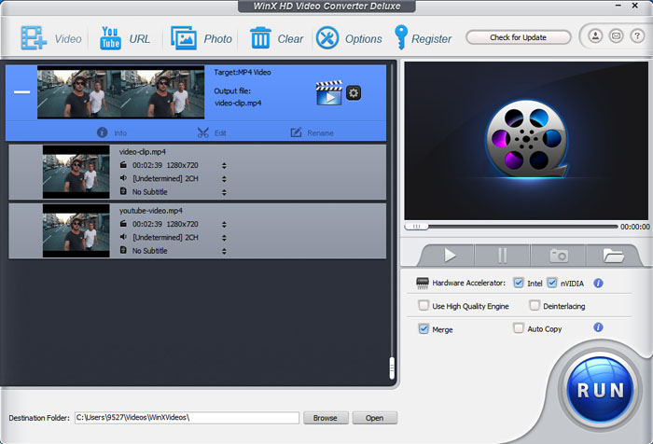Minimize the WinX HD Video Converter window
The width and height of the screenshot is (653, 444).
(x=618, y=6)
